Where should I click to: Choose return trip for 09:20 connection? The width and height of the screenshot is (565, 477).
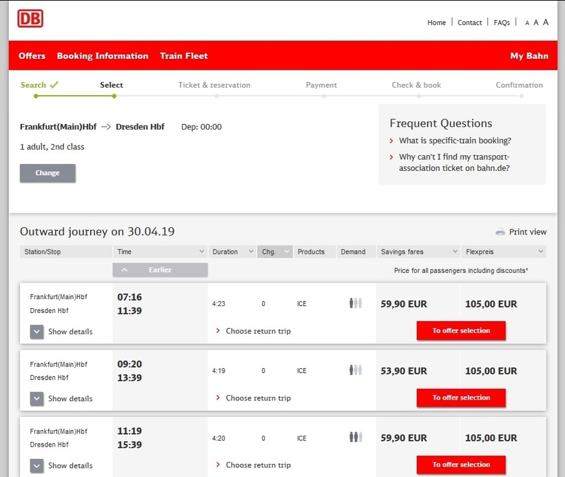click(258, 398)
